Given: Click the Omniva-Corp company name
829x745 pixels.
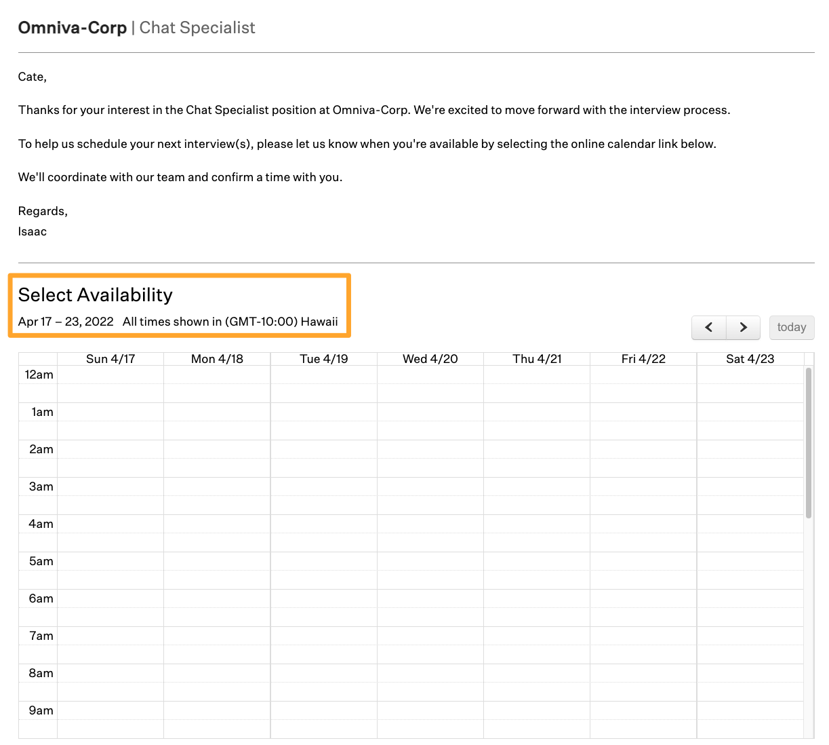Looking at the screenshot, I should tap(72, 27).
